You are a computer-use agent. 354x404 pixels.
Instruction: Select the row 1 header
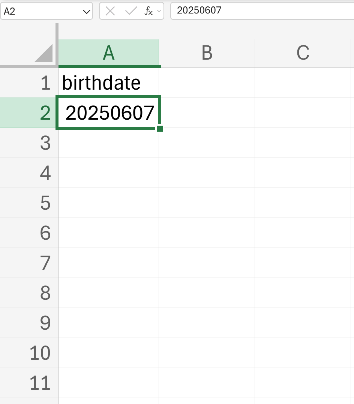(29, 83)
